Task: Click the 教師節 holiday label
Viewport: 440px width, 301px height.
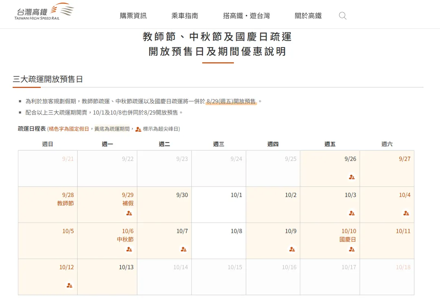Action: coord(65,203)
